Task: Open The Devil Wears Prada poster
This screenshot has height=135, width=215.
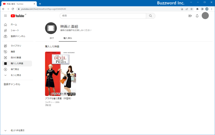Action: point(61,74)
